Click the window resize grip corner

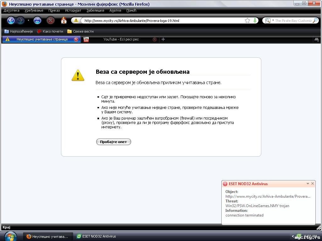pos(319,228)
